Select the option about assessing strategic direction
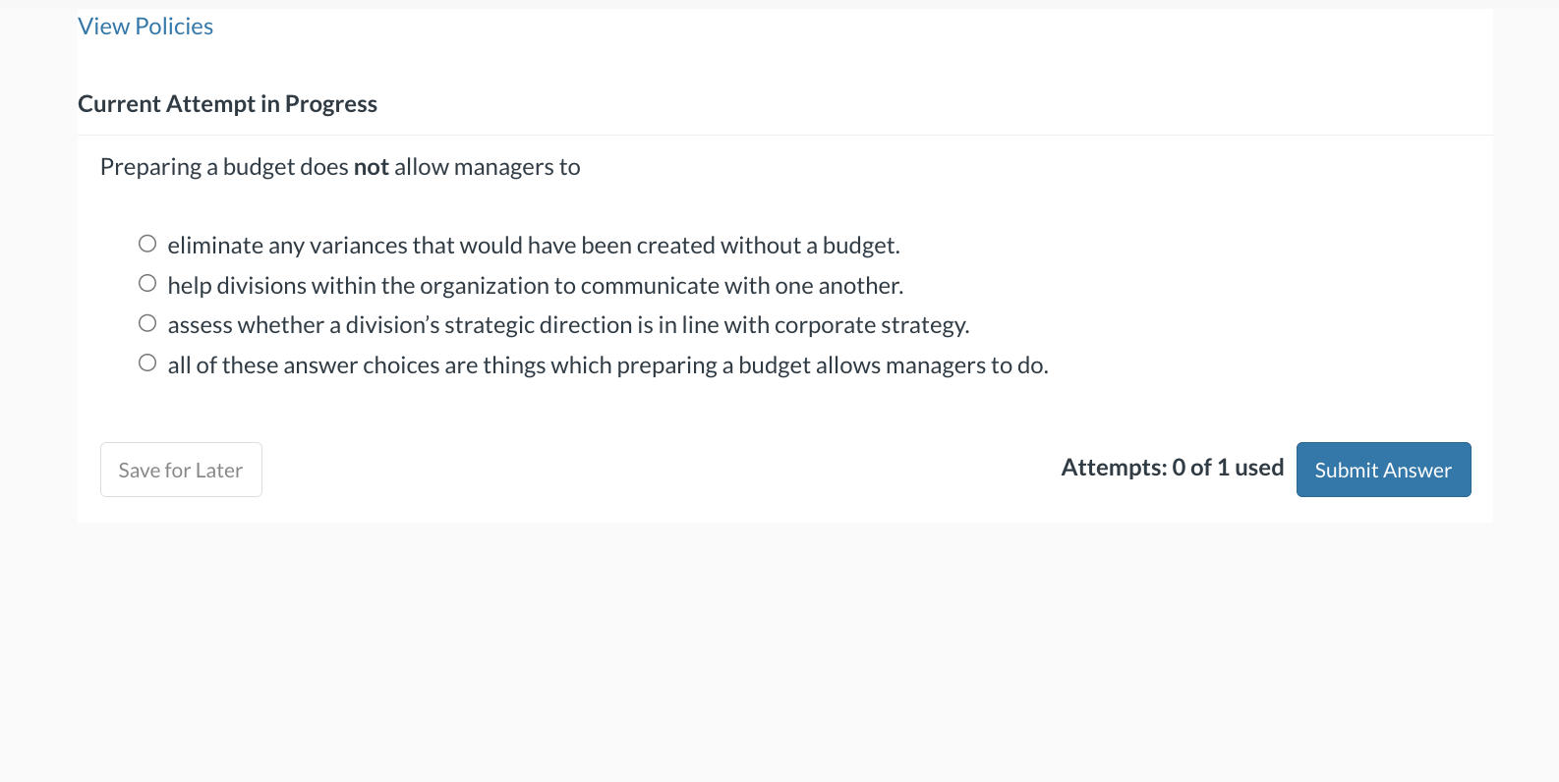The image size is (1559, 782). tap(146, 322)
